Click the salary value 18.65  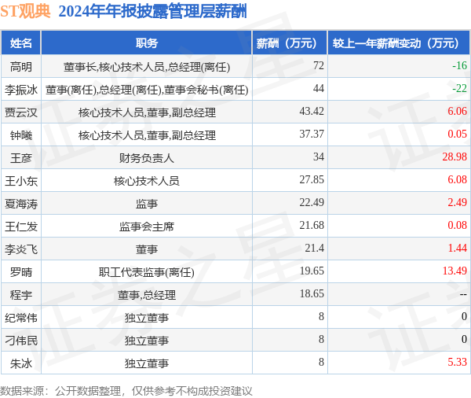312,294
